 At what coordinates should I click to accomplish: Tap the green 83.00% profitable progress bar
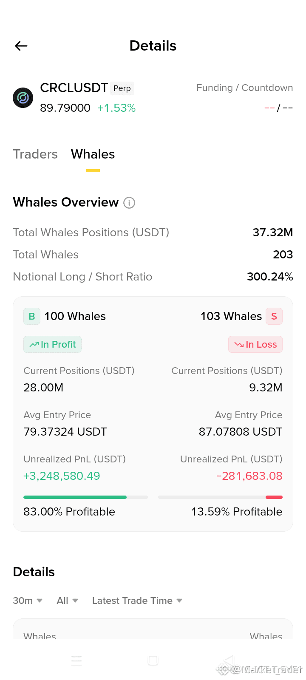click(85, 497)
